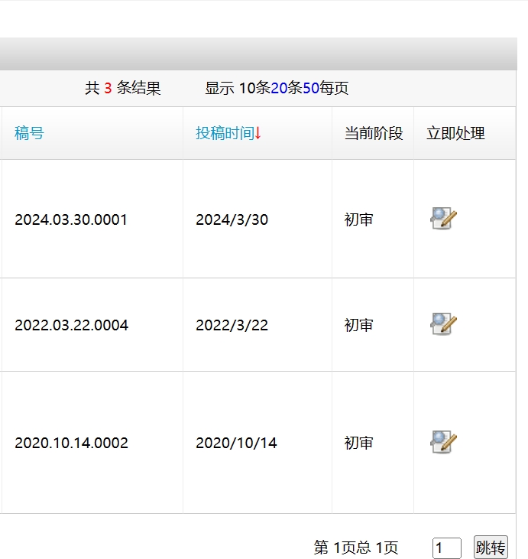Viewport: 528px width, 559px height.
Task: Show 10条 results per page
Action: point(254,89)
